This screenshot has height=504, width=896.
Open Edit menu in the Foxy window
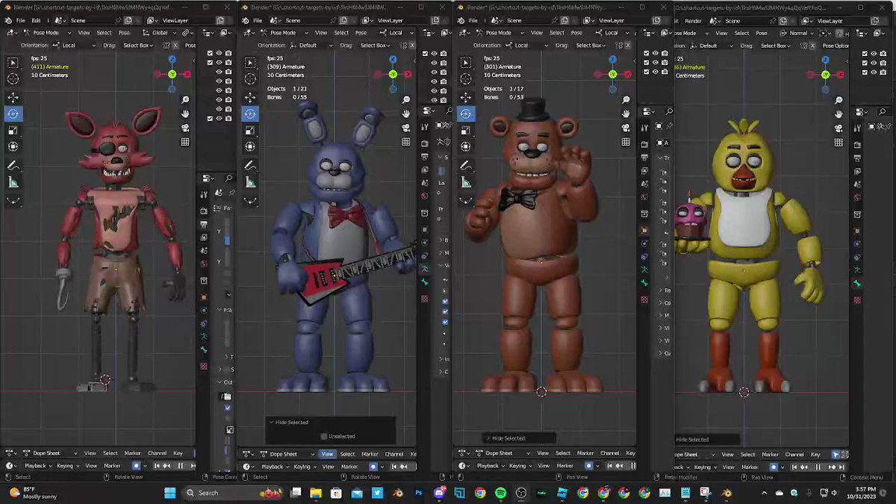[x=36, y=20]
